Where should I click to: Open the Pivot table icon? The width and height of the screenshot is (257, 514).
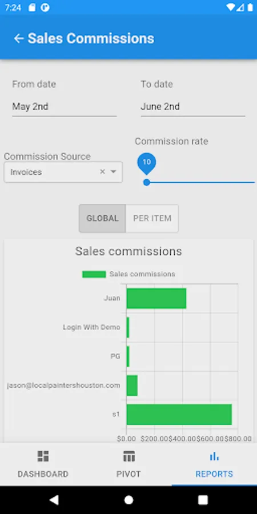(129, 456)
